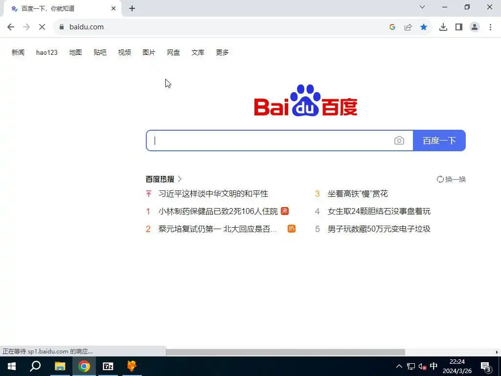Screen dimensions: 501x376
Task: Click the baidu.com address bar URL
Action: (87, 27)
